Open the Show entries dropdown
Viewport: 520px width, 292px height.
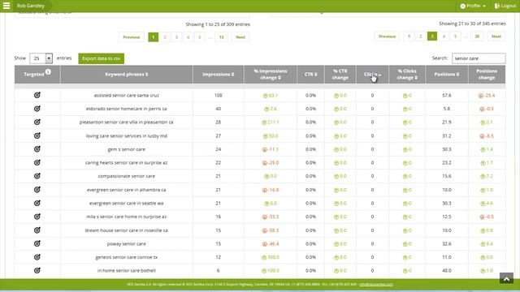41,58
